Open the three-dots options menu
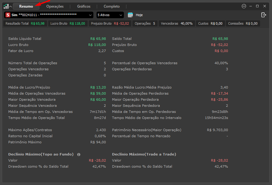272x185 pixels. click(x=244, y=6)
